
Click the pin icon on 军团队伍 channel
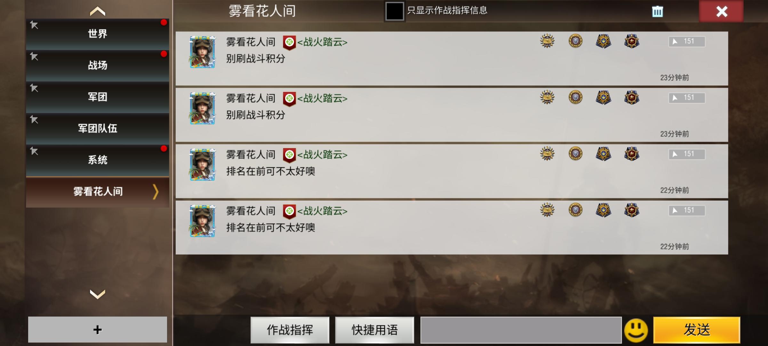pyautogui.click(x=34, y=120)
